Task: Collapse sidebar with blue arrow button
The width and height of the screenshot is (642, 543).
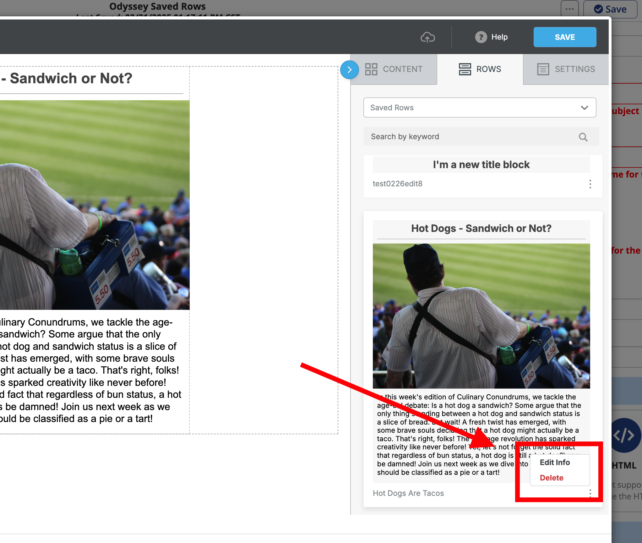Action: 349,69
